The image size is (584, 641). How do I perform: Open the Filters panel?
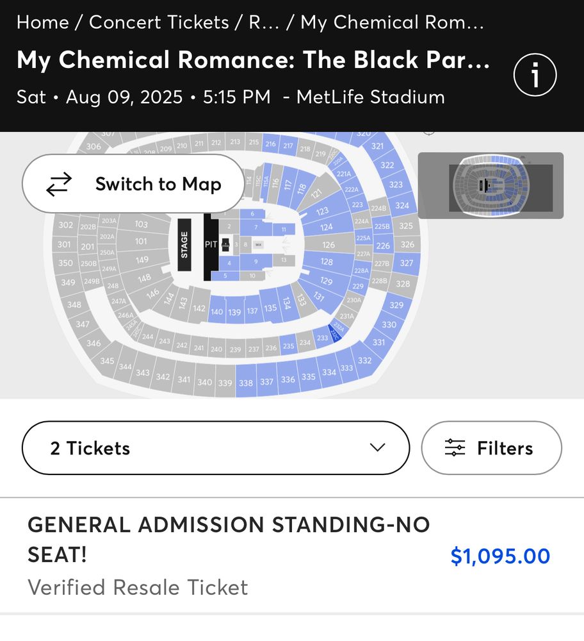(491, 448)
